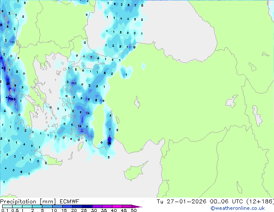Click the '0.1' legend scale label
This screenshot has height=212, width=274.
6,210
